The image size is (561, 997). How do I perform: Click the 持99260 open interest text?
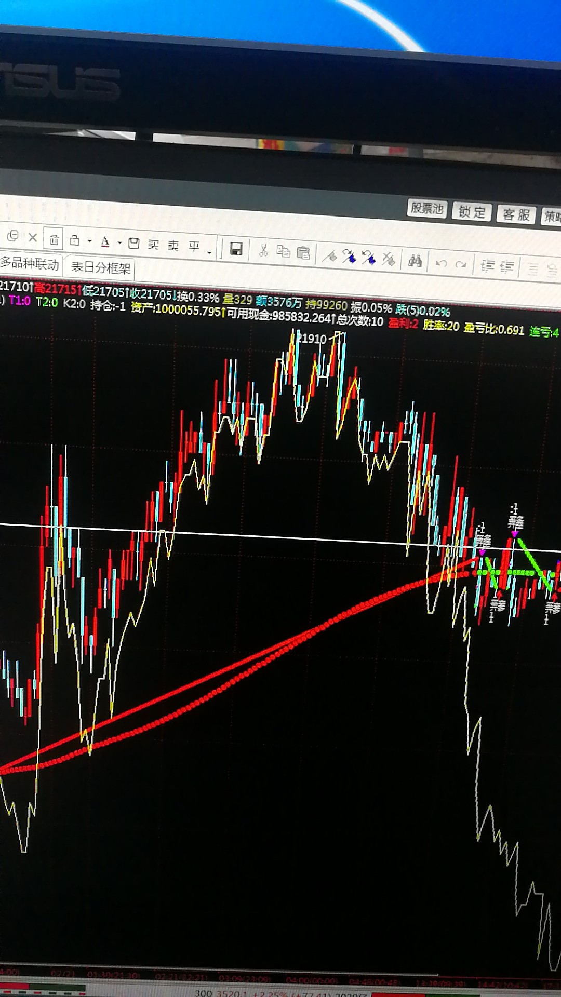(326, 305)
